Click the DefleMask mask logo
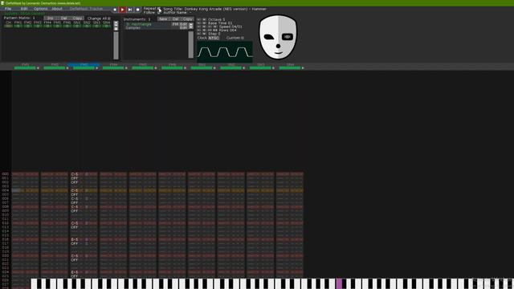Image resolution: width=514 pixels, height=289 pixels. click(278, 37)
